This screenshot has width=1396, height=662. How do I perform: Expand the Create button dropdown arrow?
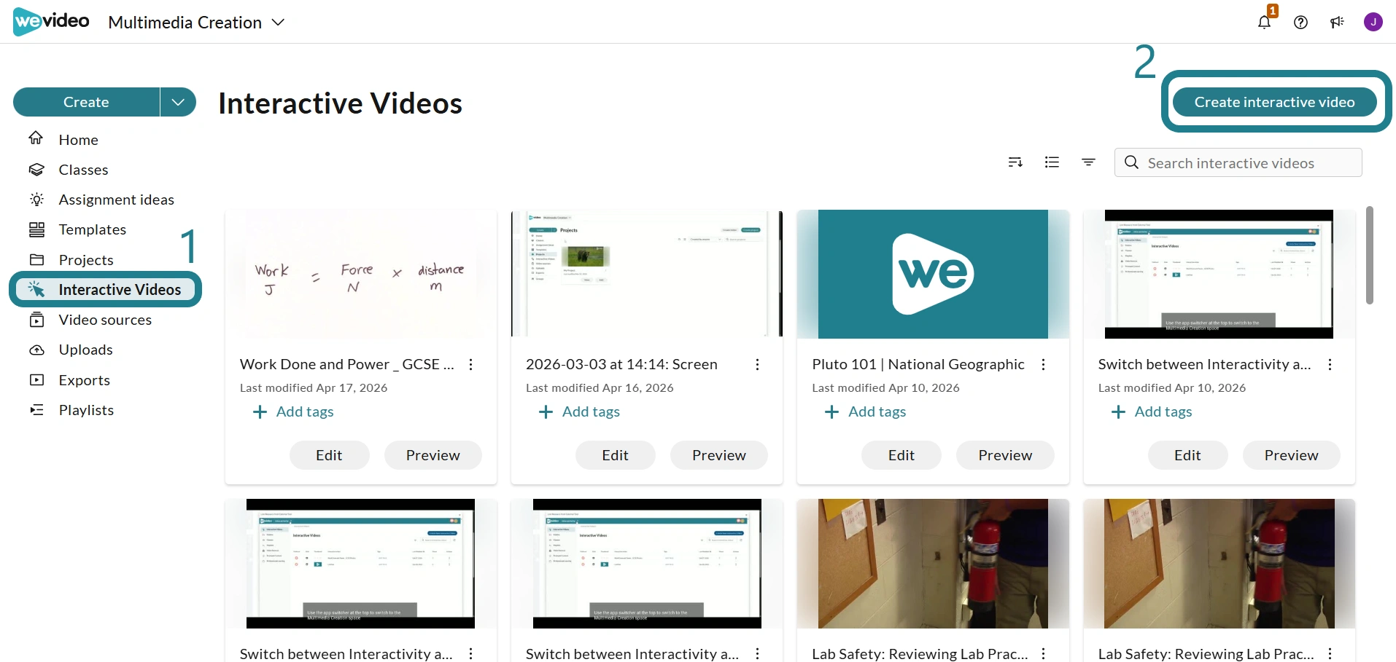pos(178,102)
